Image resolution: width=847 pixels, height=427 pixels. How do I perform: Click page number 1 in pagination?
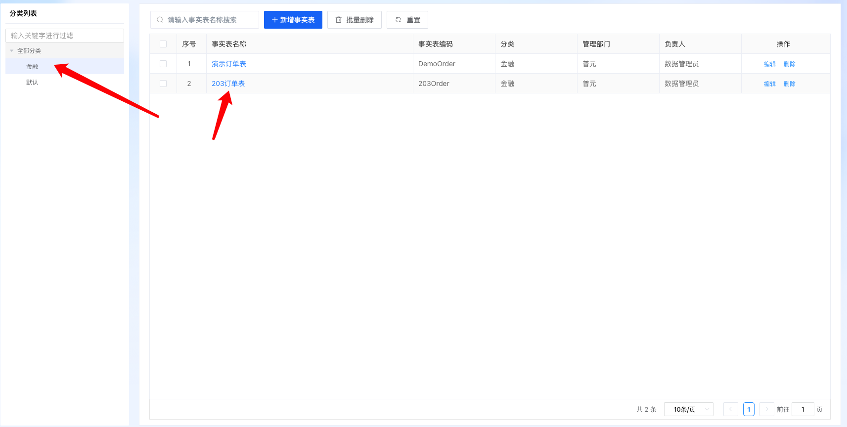point(749,409)
